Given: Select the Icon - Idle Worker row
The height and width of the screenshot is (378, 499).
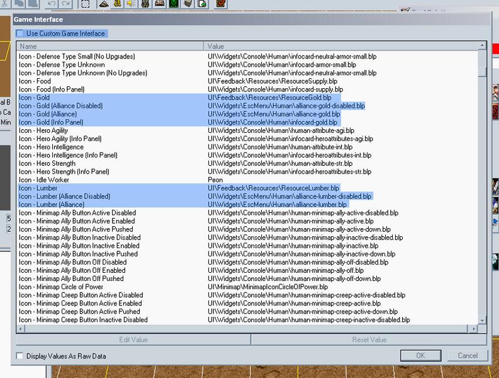Looking at the screenshot, I should pyautogui.click(x=247, y=180).
